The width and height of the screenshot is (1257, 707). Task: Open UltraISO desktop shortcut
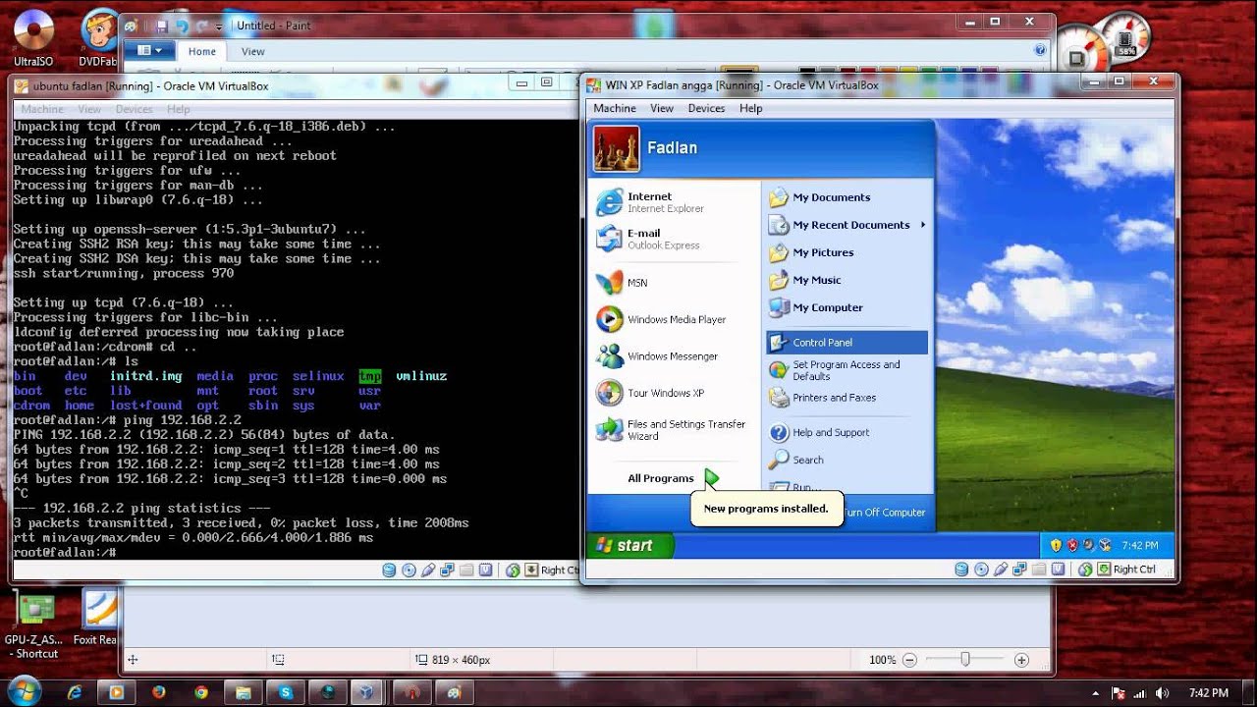tap(33, 39)
